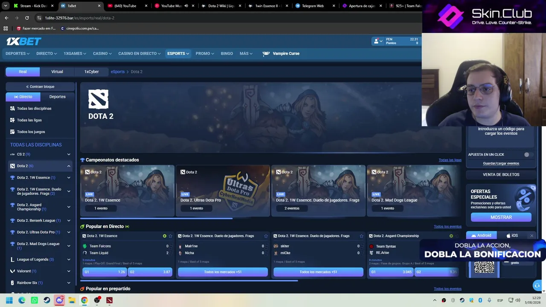Click the Todas las disciplinas icon
Viewport: 546px width, 307px height.
(x=12, y=108)
